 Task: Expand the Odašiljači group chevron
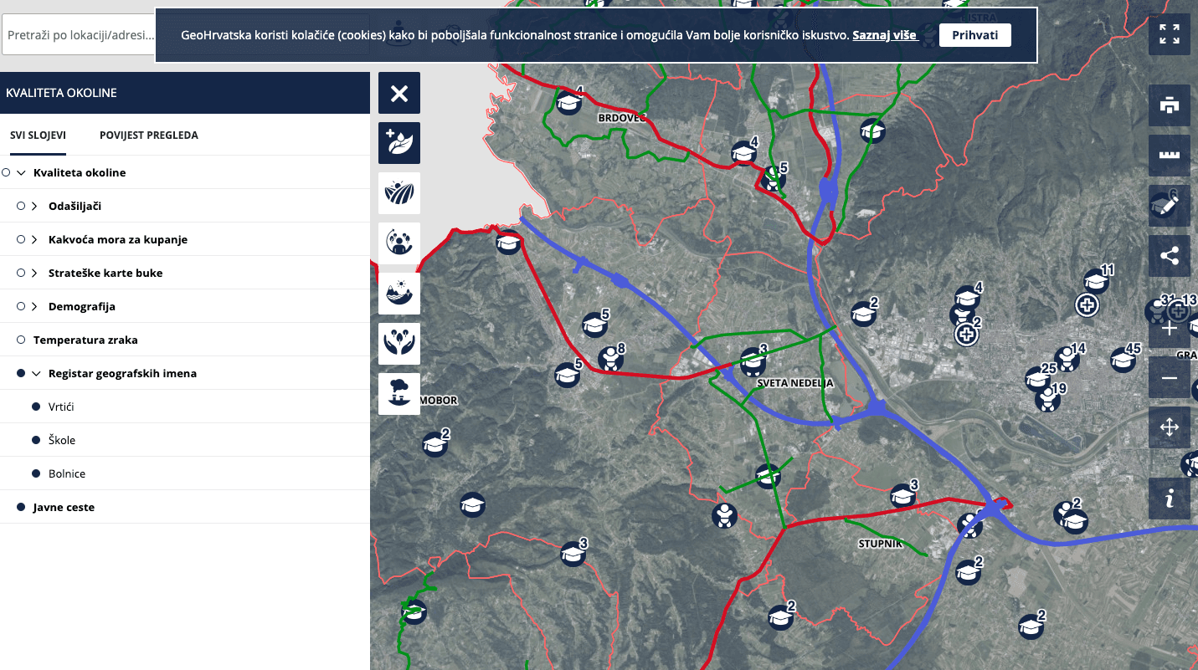point(35,206)
